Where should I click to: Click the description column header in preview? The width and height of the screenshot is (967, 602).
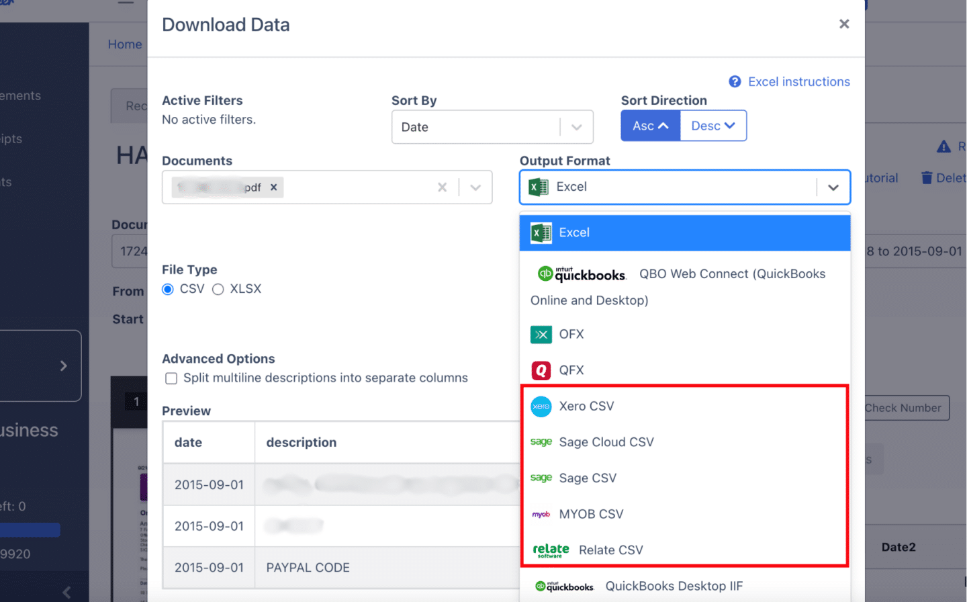(x=387, y=443)
